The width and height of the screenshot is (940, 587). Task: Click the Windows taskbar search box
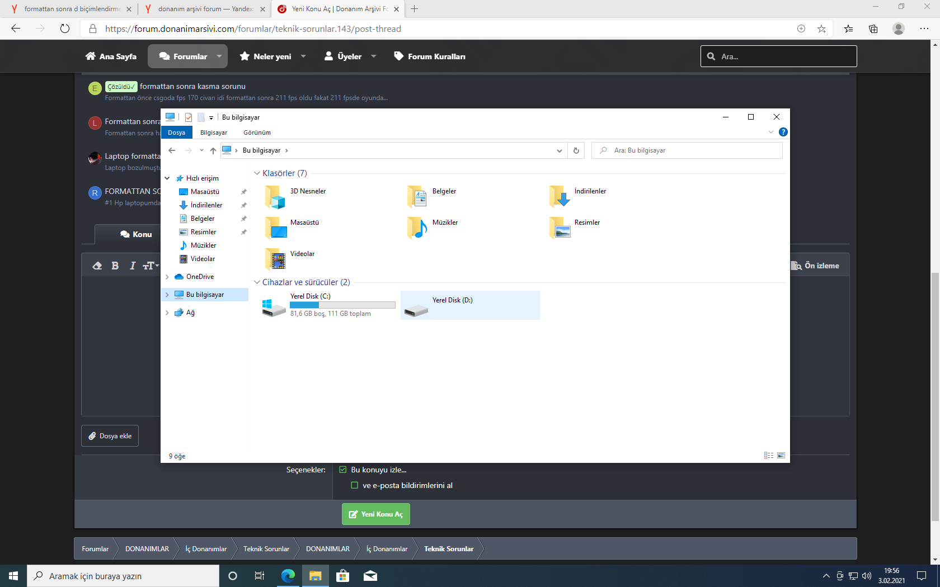(123, 576)
